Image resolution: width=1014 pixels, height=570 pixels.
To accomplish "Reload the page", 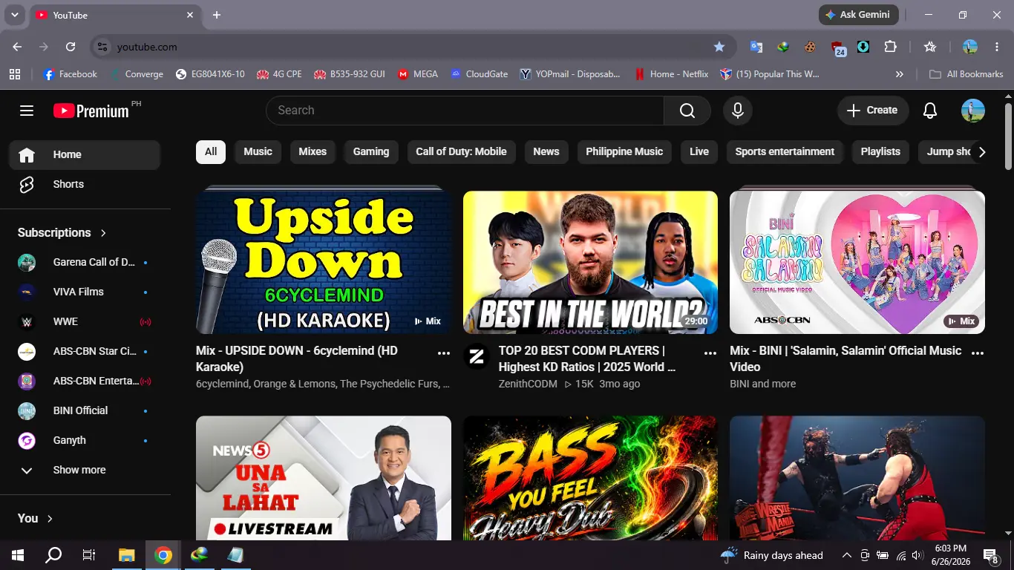I will point(71,47).
